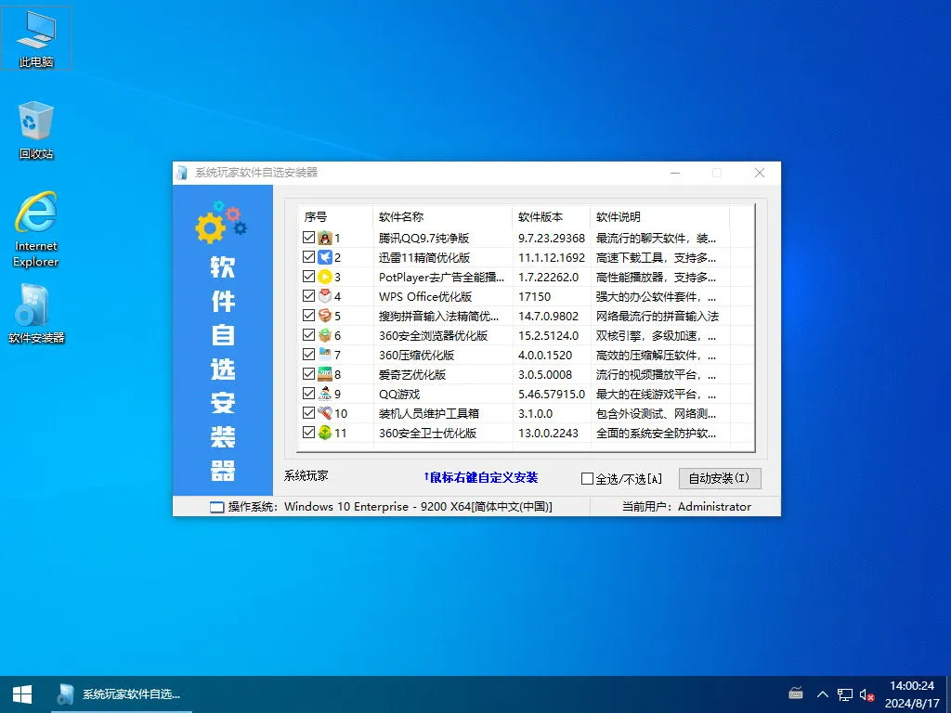
Task: Click the 360安全浏览器 browser icon in row 6
Action: point(327,335)
